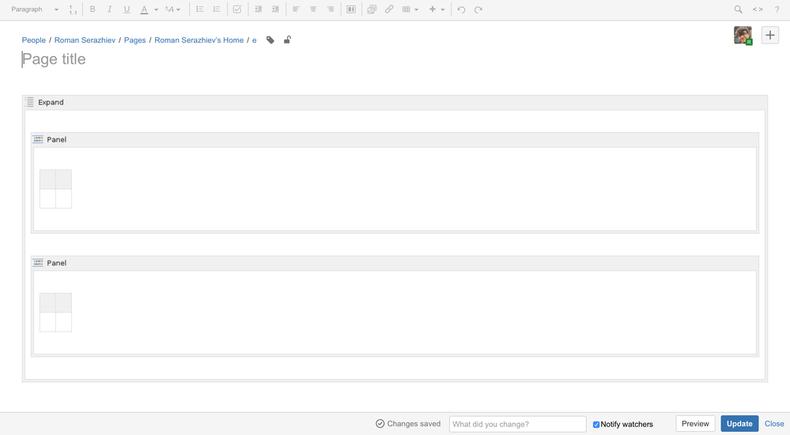Toggle underline formatting
790x435 pixels.
tap(127, 9)
